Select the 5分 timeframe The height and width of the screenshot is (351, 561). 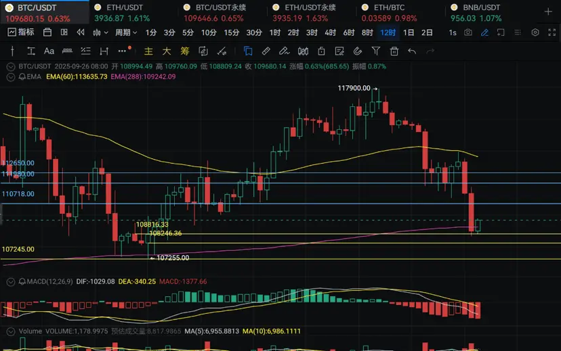pyautogui.click(x=188, y=32)
